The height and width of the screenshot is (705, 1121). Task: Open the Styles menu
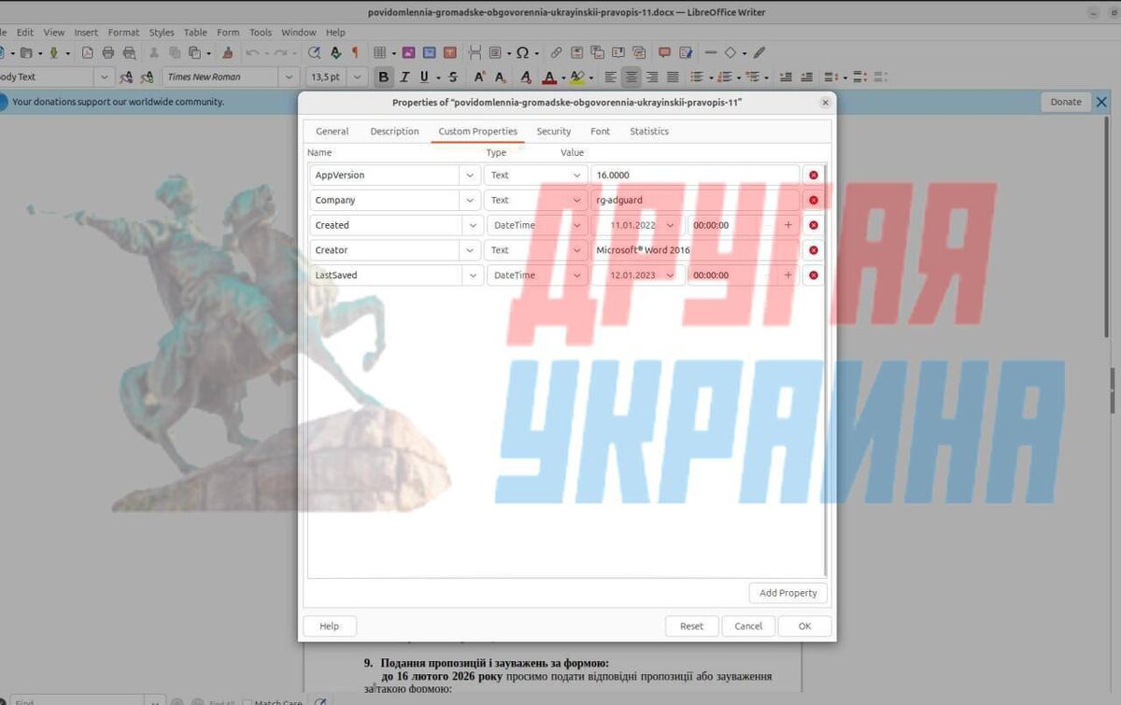[x=162, y=33]
